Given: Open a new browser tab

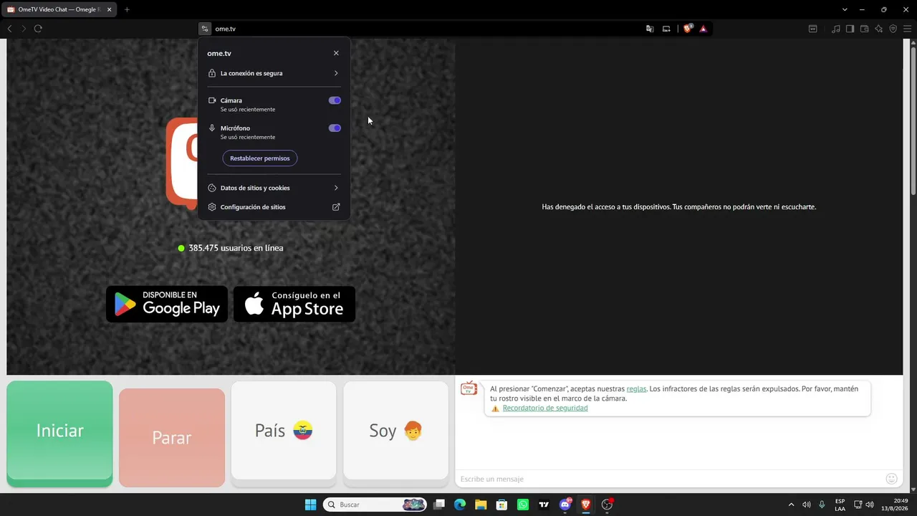Looking at the screenshot, I should [x=127, y=9].
